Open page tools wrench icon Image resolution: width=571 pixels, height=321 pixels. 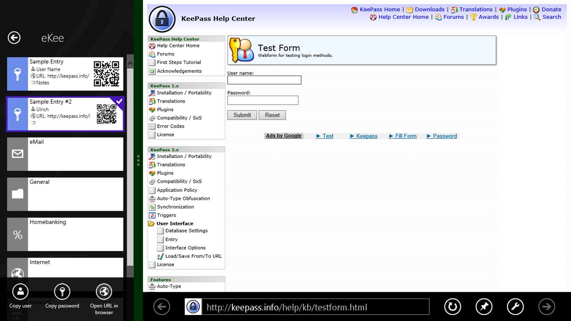515,307
